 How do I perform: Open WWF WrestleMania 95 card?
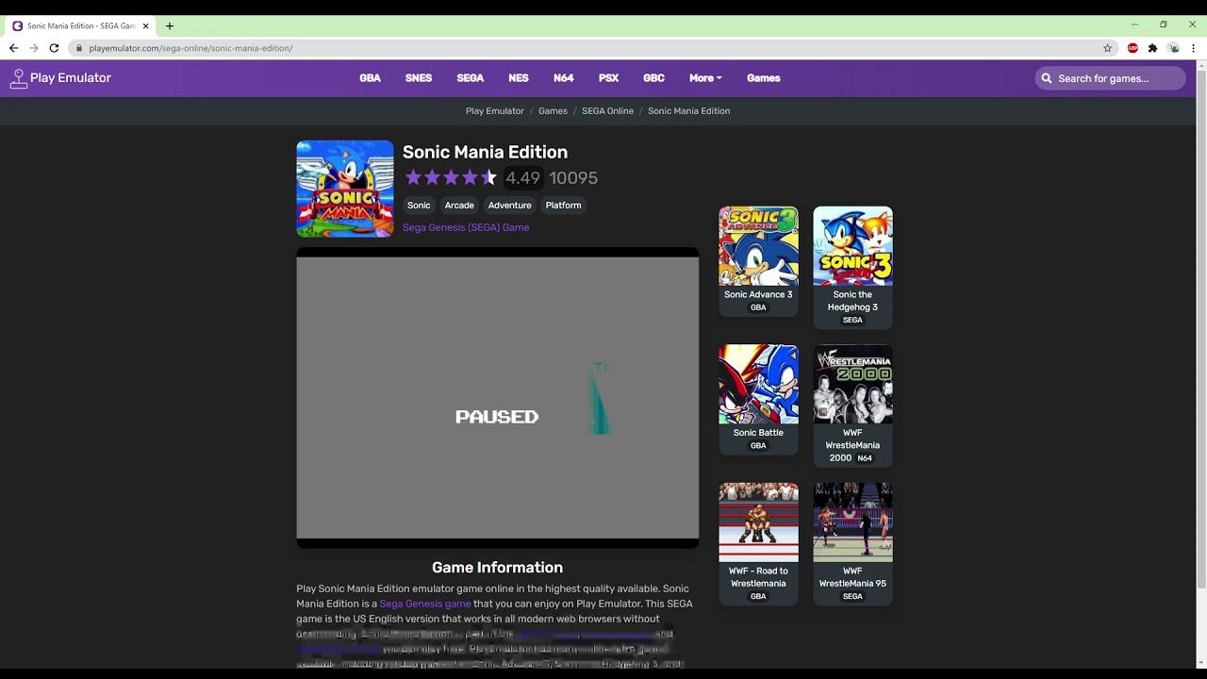coord(852,543)
